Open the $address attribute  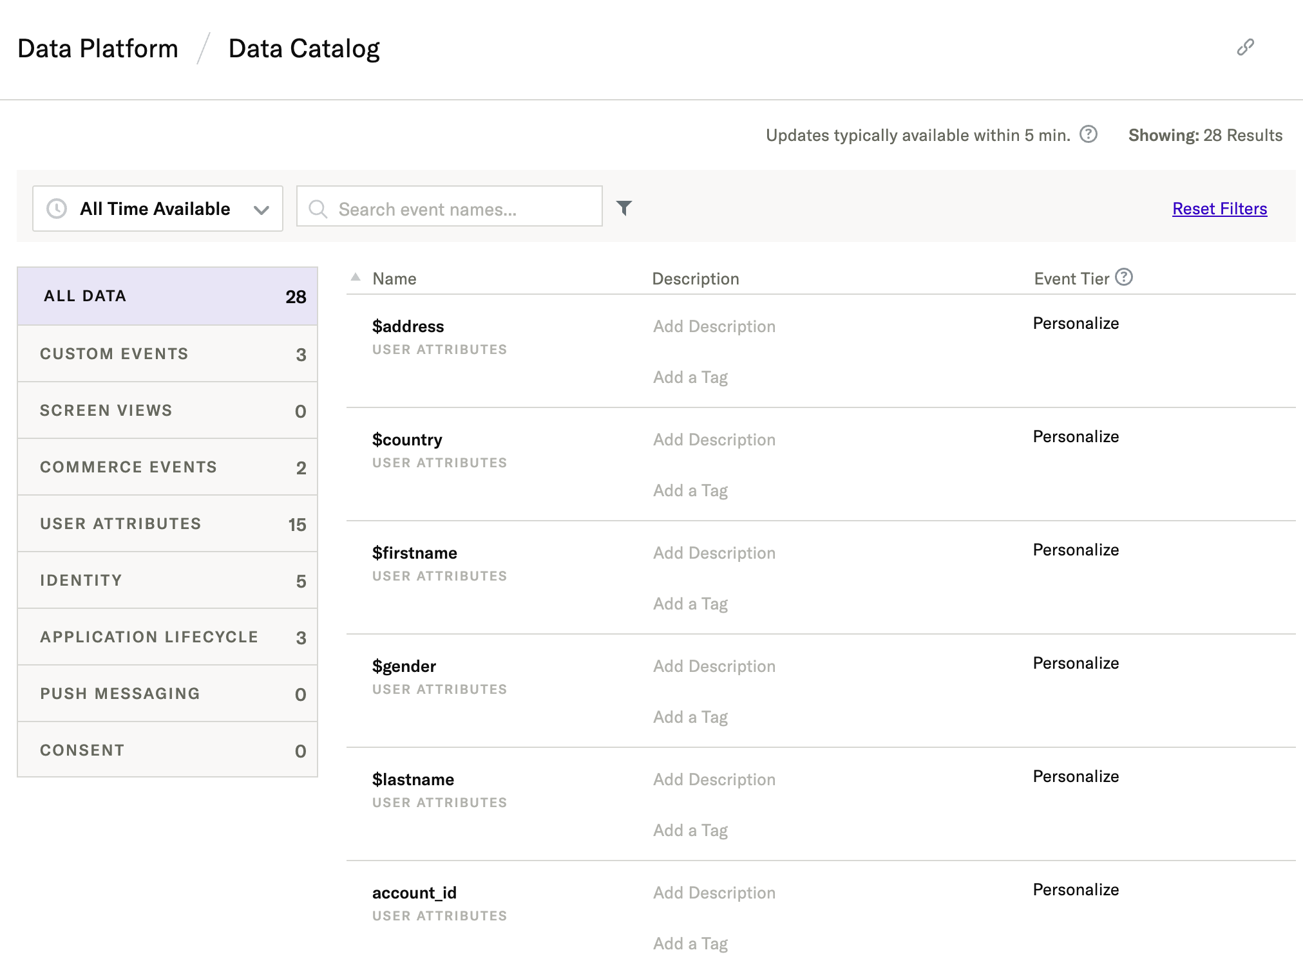pos(408,326)
